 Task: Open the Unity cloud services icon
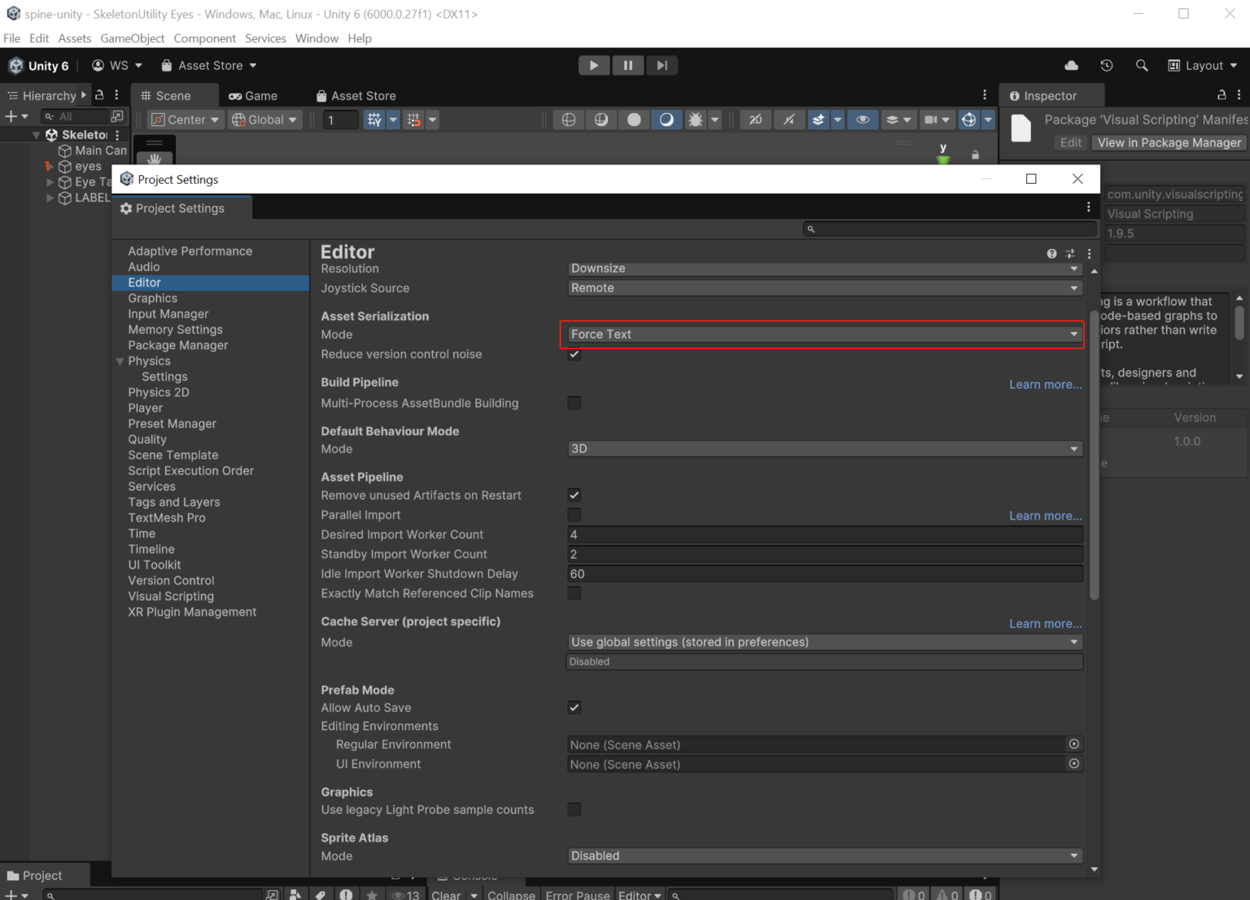(1071, 65)
